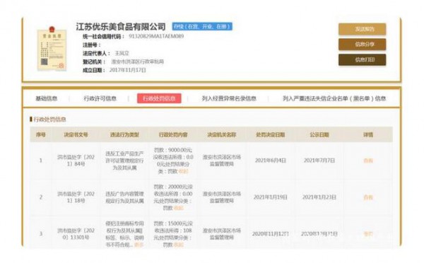This screenshot has width=424, height=263.
Task: Click the 行政处罚信息 section heading
Action: click(49, 119)
